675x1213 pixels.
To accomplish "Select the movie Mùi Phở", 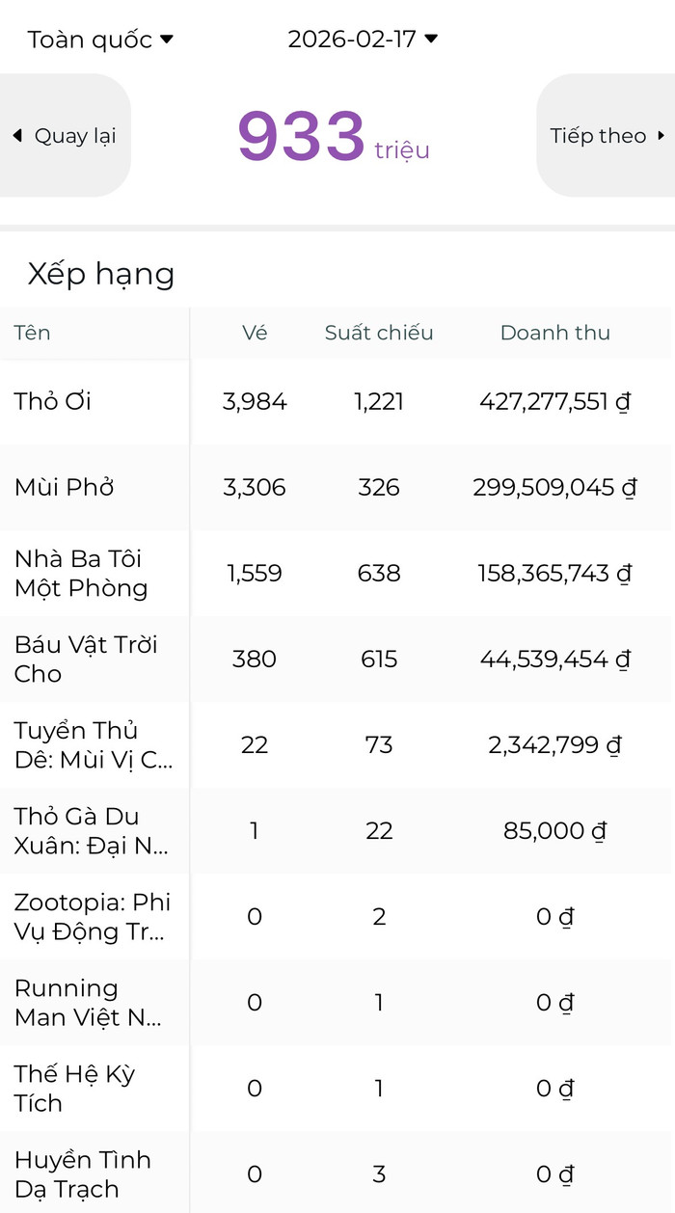I will coord(64,487).
